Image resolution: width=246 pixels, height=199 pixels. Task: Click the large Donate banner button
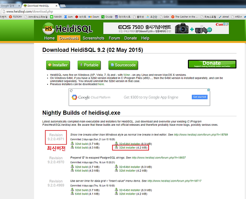click(x=212, y=64)
